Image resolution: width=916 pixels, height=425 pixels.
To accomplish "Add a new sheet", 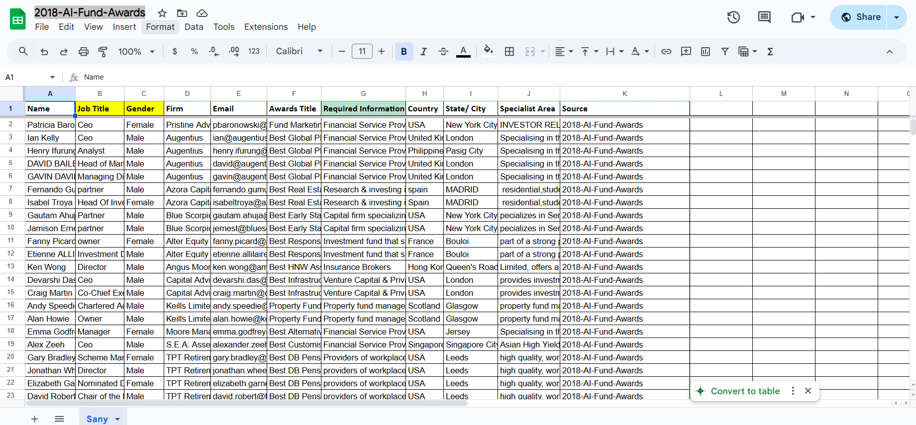I will [x=35, y=419].
